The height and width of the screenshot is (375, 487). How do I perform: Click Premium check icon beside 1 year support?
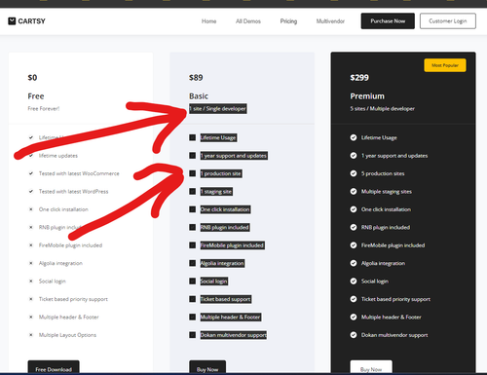click(x=354, y=156)
